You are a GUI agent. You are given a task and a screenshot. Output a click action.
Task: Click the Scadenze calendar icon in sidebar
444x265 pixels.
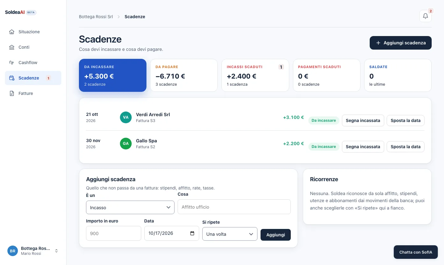point(12,78)
